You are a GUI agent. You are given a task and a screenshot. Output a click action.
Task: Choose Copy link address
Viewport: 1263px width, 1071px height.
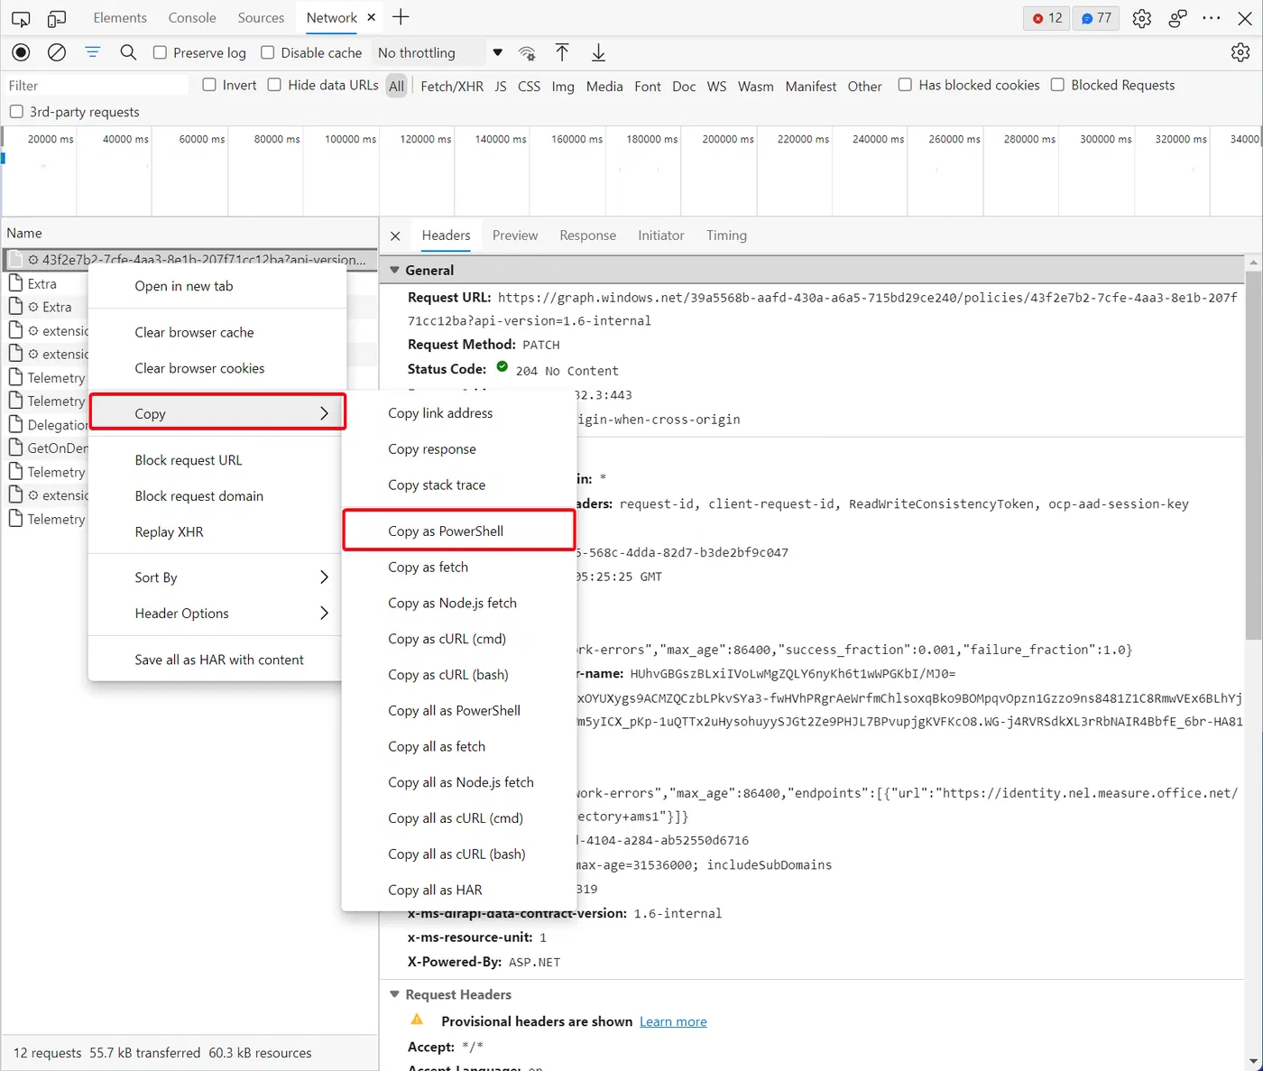pyautogui.click(x=459, y=413)
